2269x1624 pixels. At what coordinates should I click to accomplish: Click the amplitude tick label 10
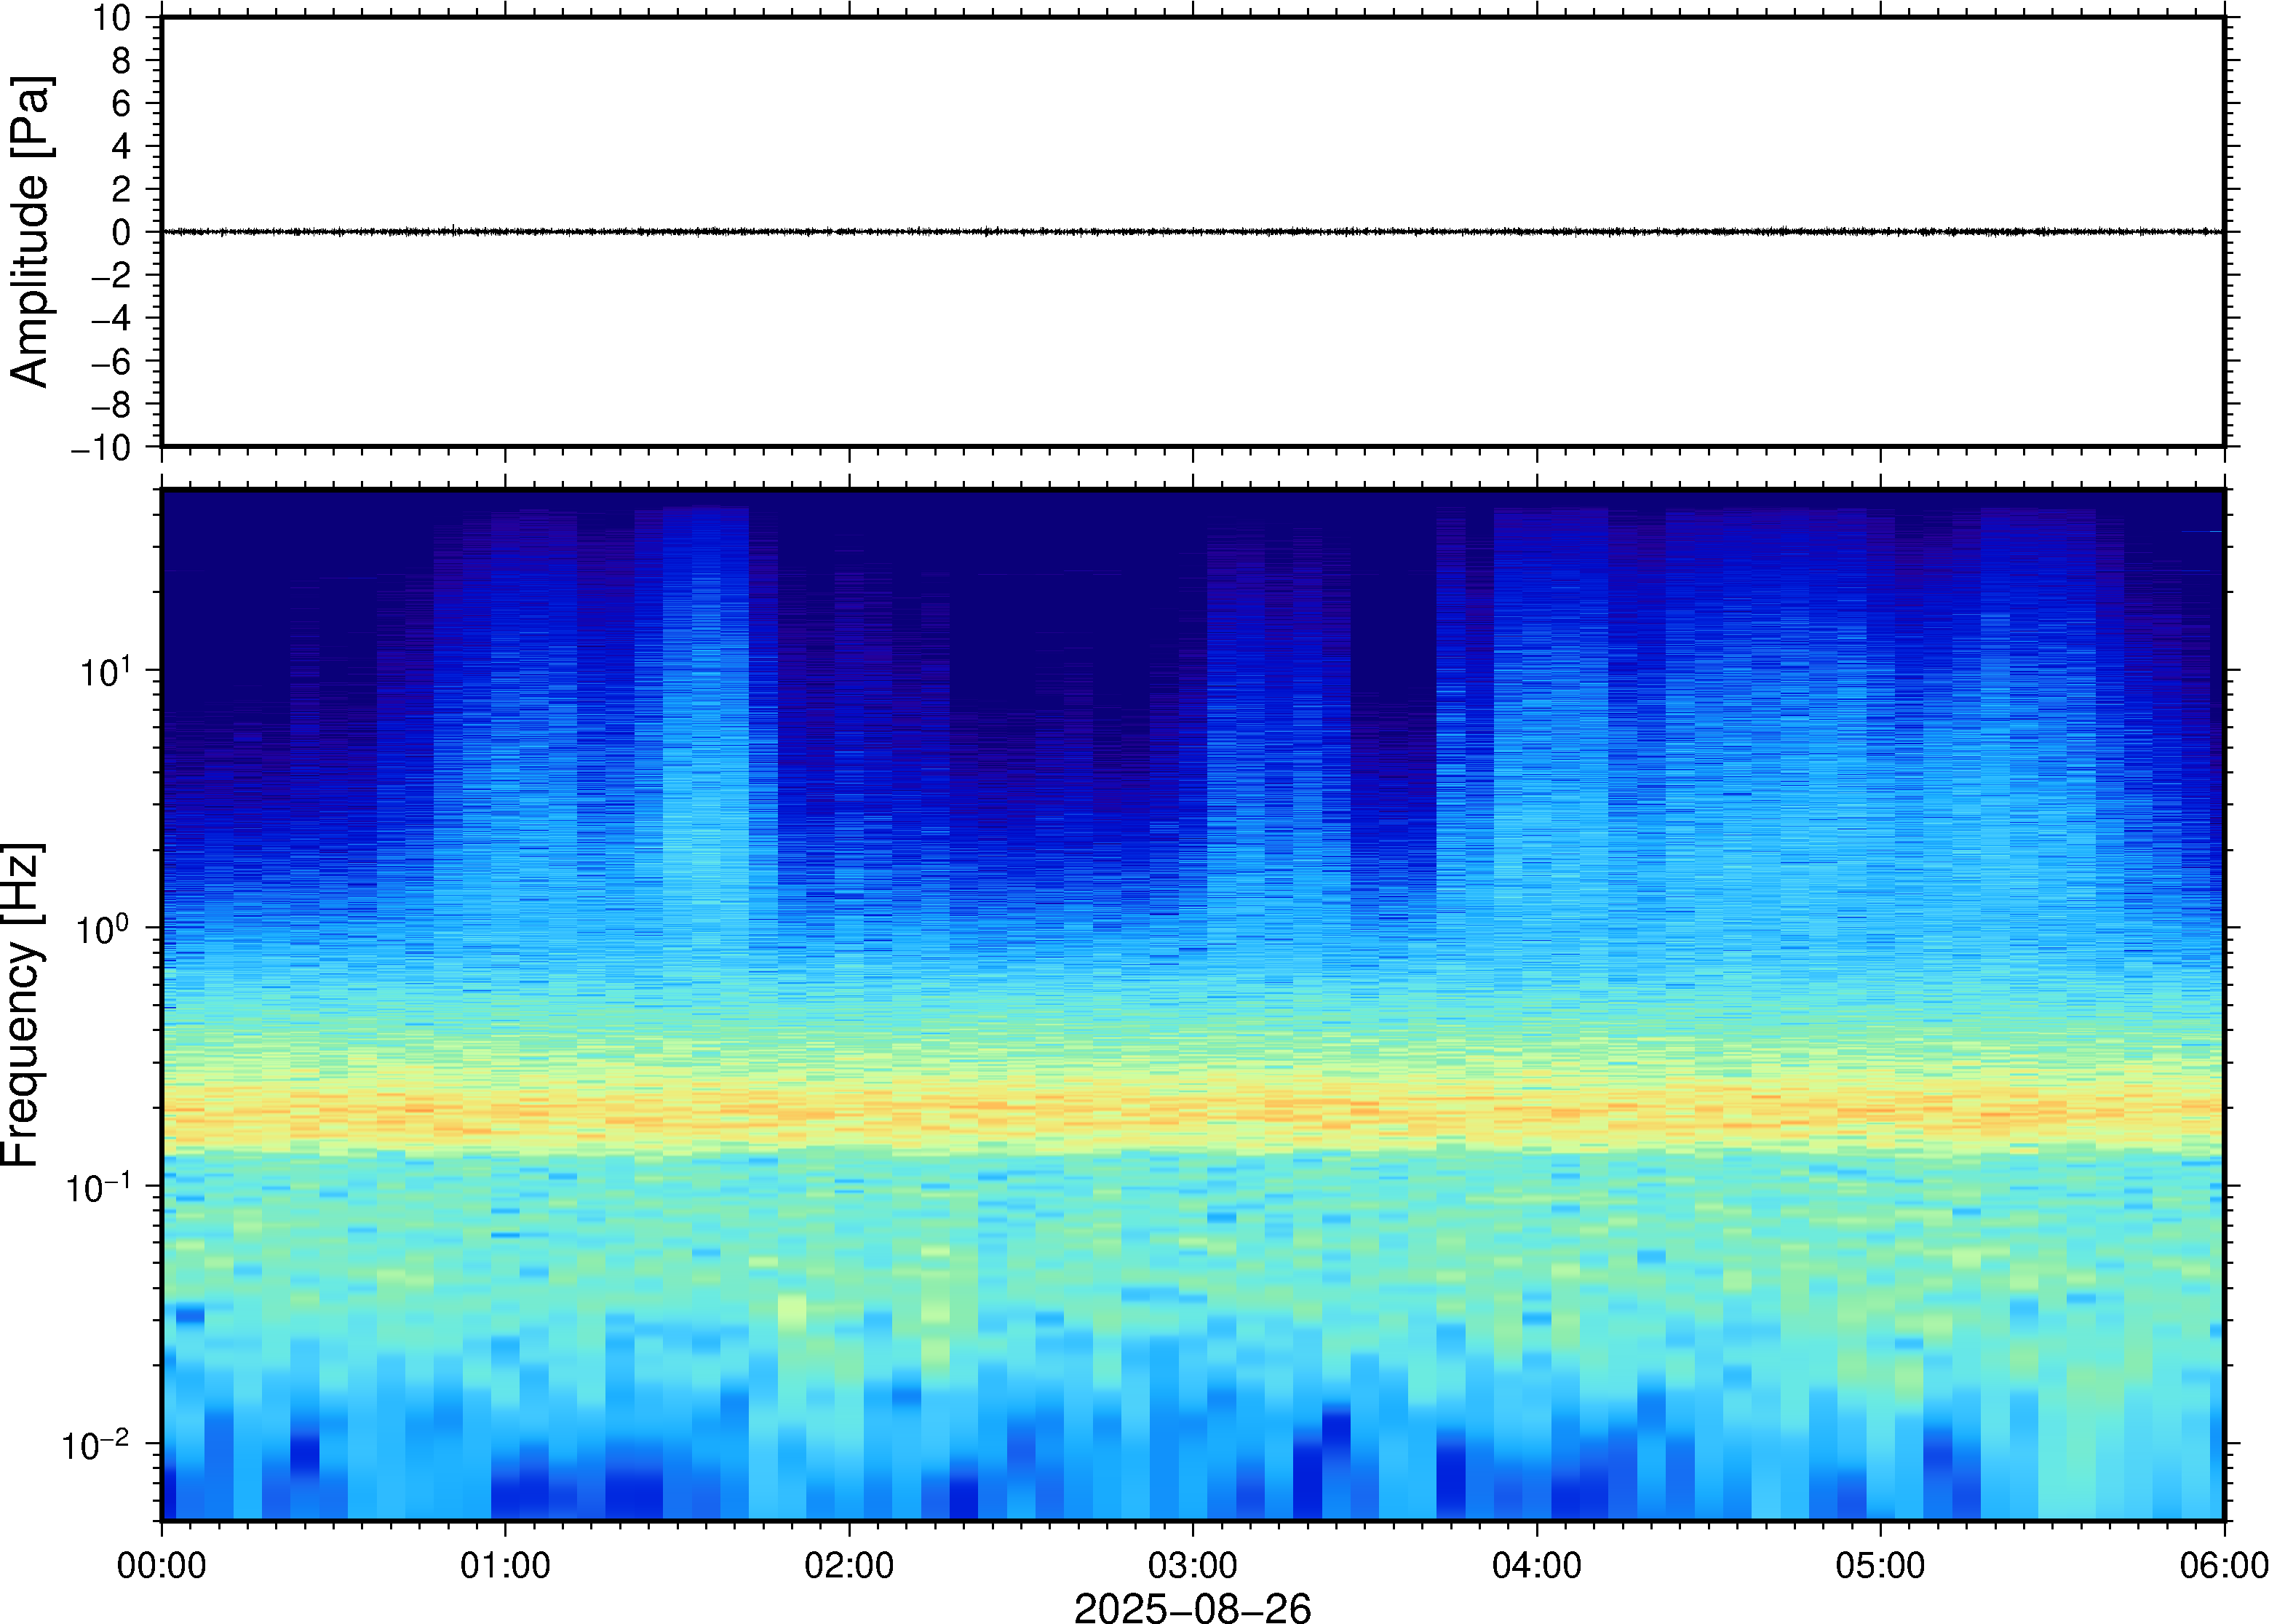point(112,17)
